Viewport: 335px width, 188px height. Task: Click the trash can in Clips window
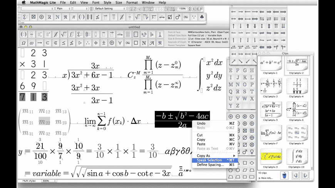click(285, 175)
